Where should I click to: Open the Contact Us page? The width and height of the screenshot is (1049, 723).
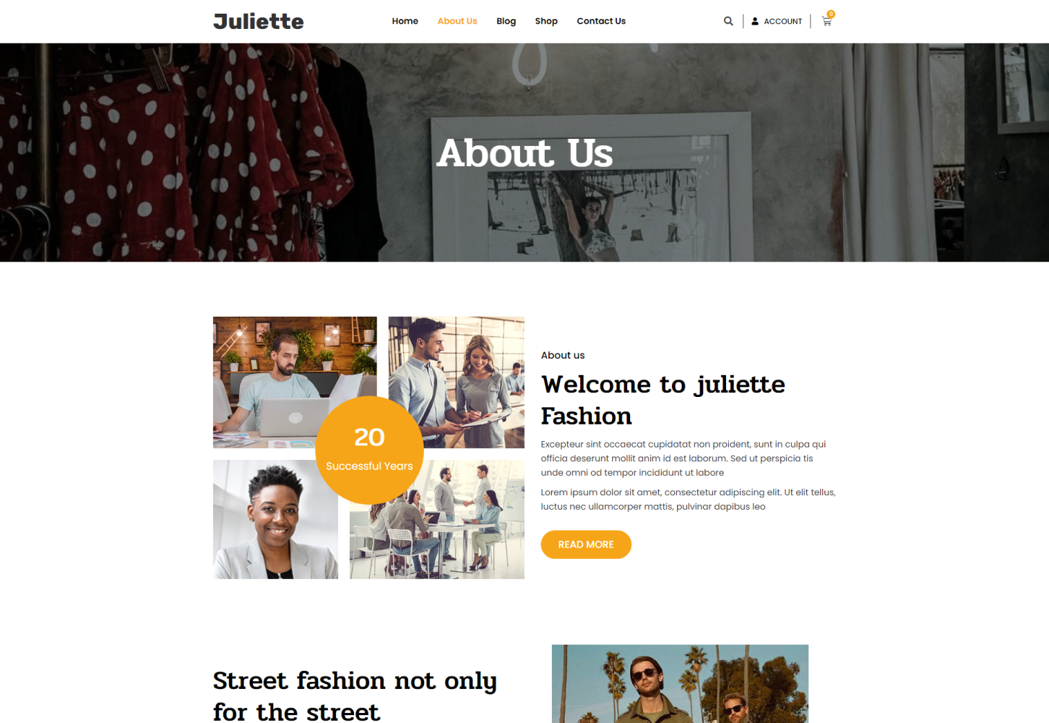(x=601, y=21)
